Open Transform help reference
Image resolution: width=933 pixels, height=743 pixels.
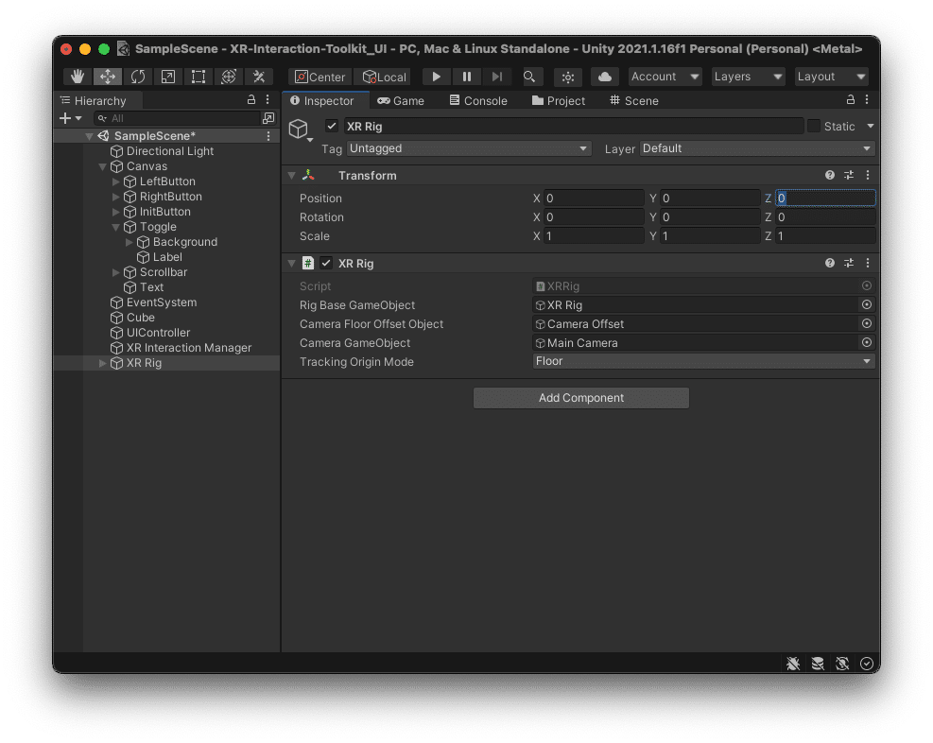point(829,175)
